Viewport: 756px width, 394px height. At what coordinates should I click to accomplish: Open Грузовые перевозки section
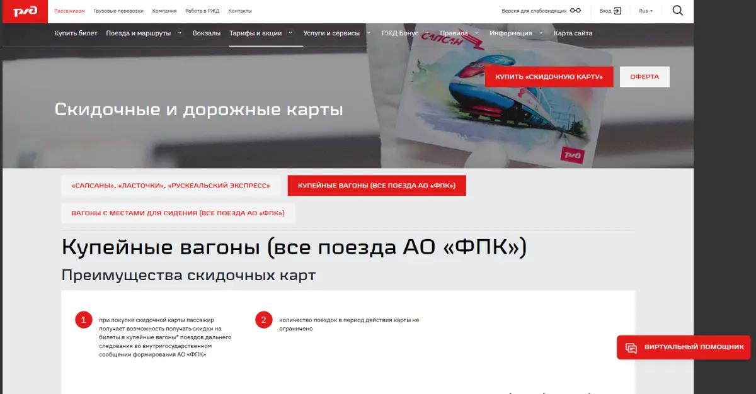[118, 11]
